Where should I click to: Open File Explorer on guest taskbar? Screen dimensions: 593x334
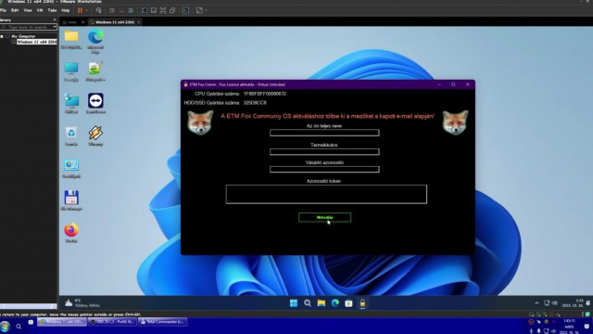click(322, 303)
